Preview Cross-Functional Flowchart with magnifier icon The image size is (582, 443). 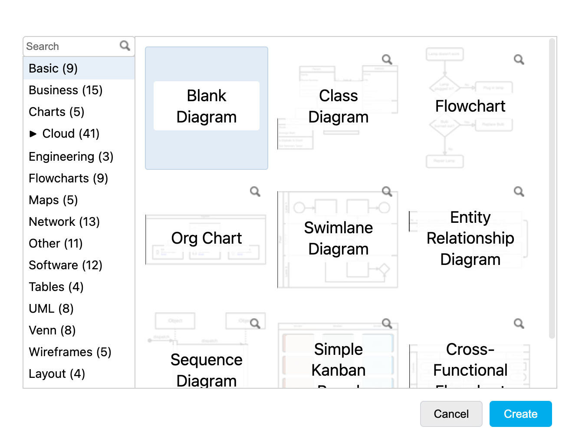coord(519,324)
